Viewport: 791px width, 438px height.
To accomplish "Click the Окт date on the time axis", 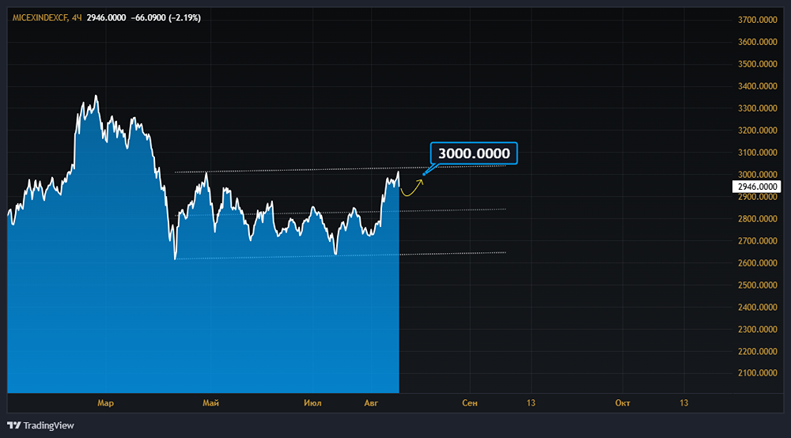I will pos(623,403).
